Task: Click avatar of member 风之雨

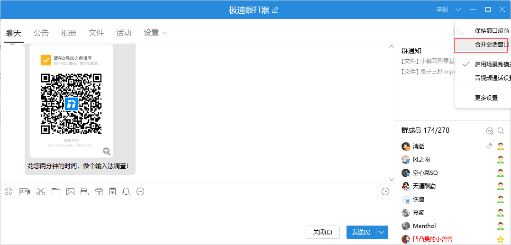Action: 405,160
